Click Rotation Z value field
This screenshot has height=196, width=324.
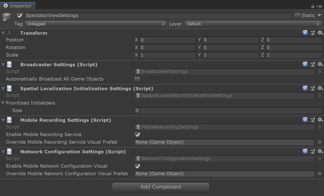(294, 47)
